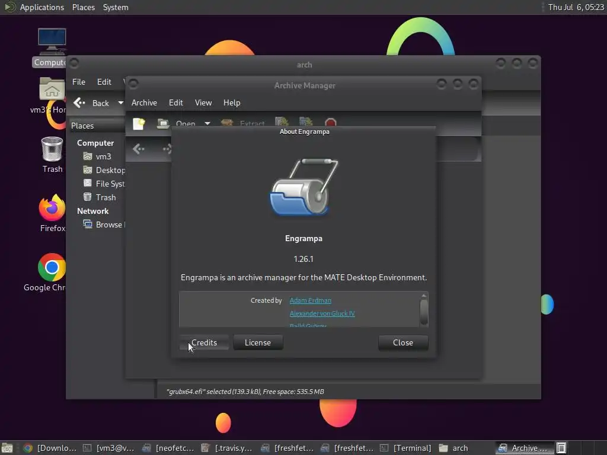Click the Engrampa version 1.26.1 text
The height and width of the screenshot is (455, 607).
click(x=303, y=259)
